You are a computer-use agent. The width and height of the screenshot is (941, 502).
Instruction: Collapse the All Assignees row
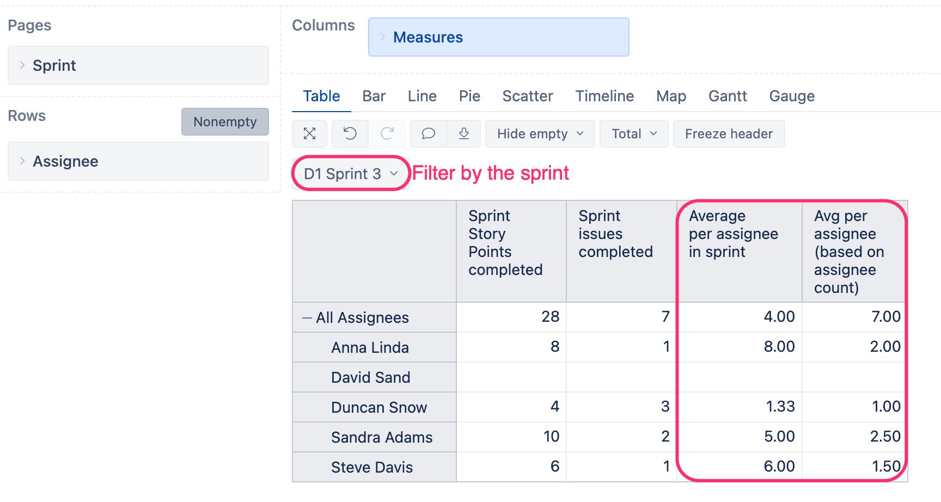[307, 317]
